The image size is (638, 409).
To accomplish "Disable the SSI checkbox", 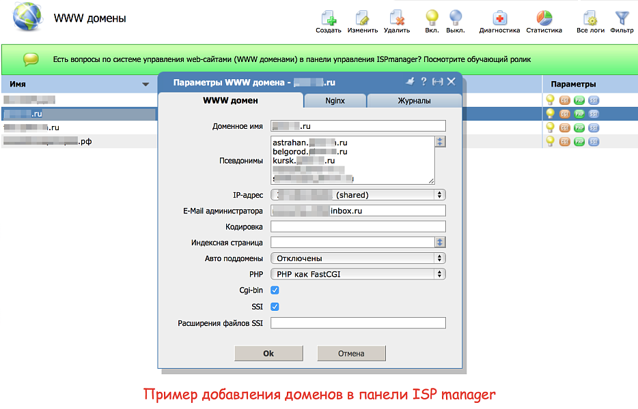I will tap(274, 306).
